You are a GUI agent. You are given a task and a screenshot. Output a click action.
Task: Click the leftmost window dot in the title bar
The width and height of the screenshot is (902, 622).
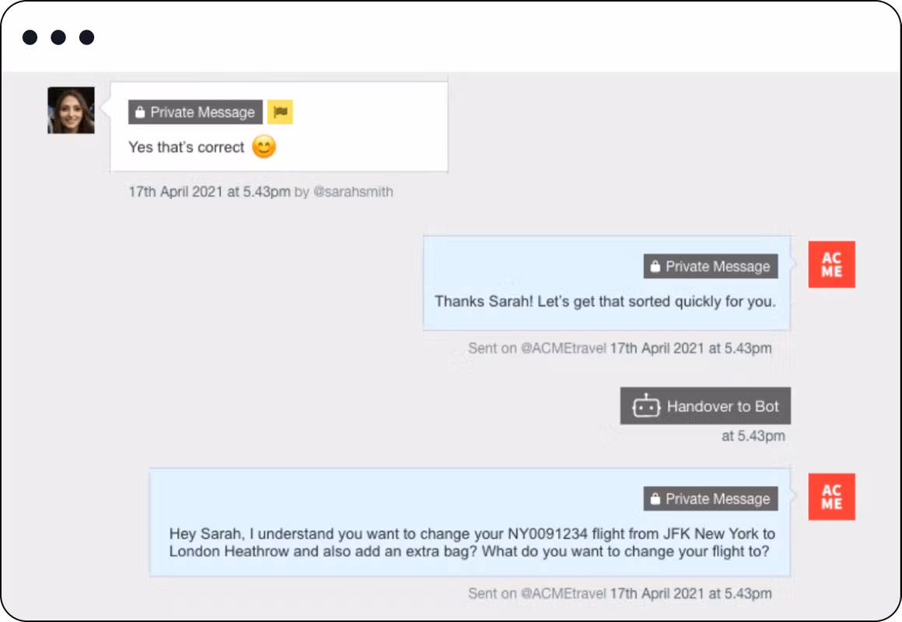point(30,37)
